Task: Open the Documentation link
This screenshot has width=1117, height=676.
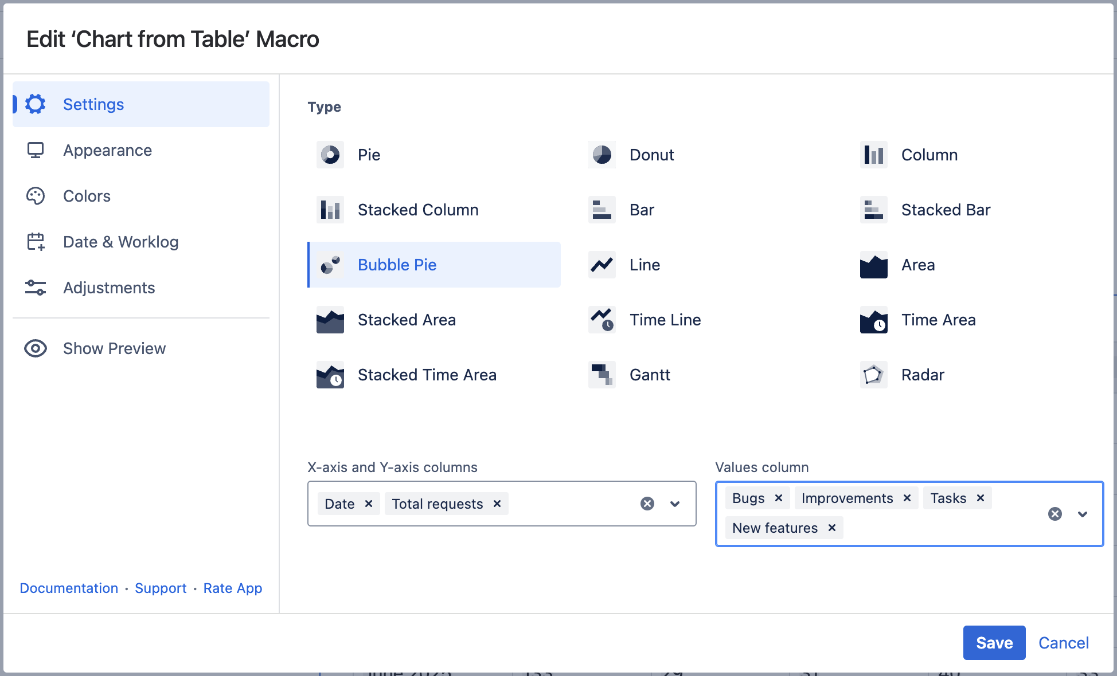Action: [69, 588]
